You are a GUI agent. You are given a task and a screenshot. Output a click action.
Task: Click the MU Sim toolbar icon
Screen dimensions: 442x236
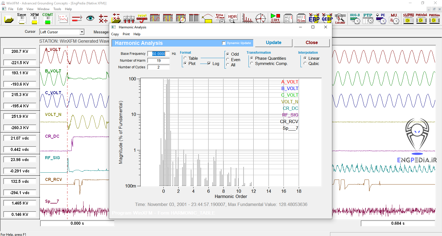coord(301,18)
